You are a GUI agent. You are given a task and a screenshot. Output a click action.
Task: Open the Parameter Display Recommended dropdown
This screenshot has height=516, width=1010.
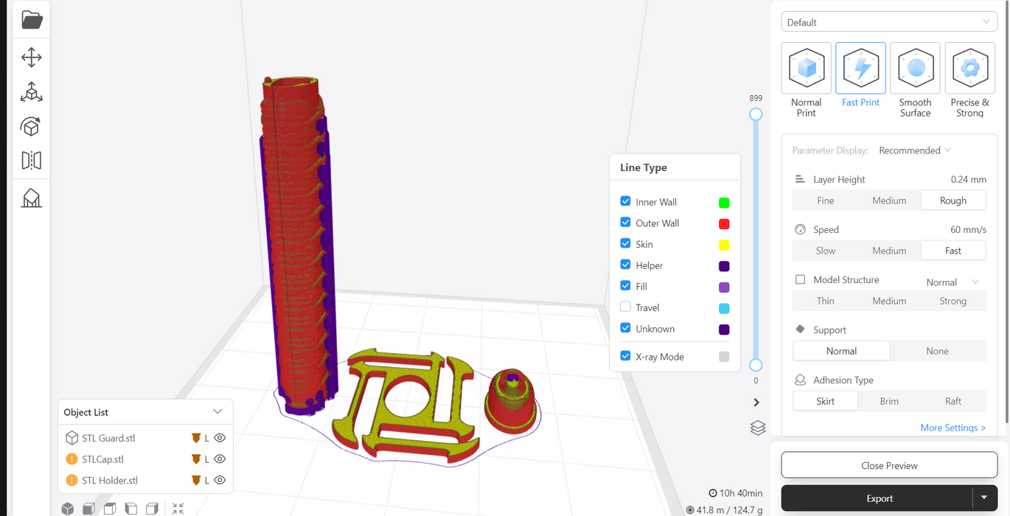click(914, 150)
